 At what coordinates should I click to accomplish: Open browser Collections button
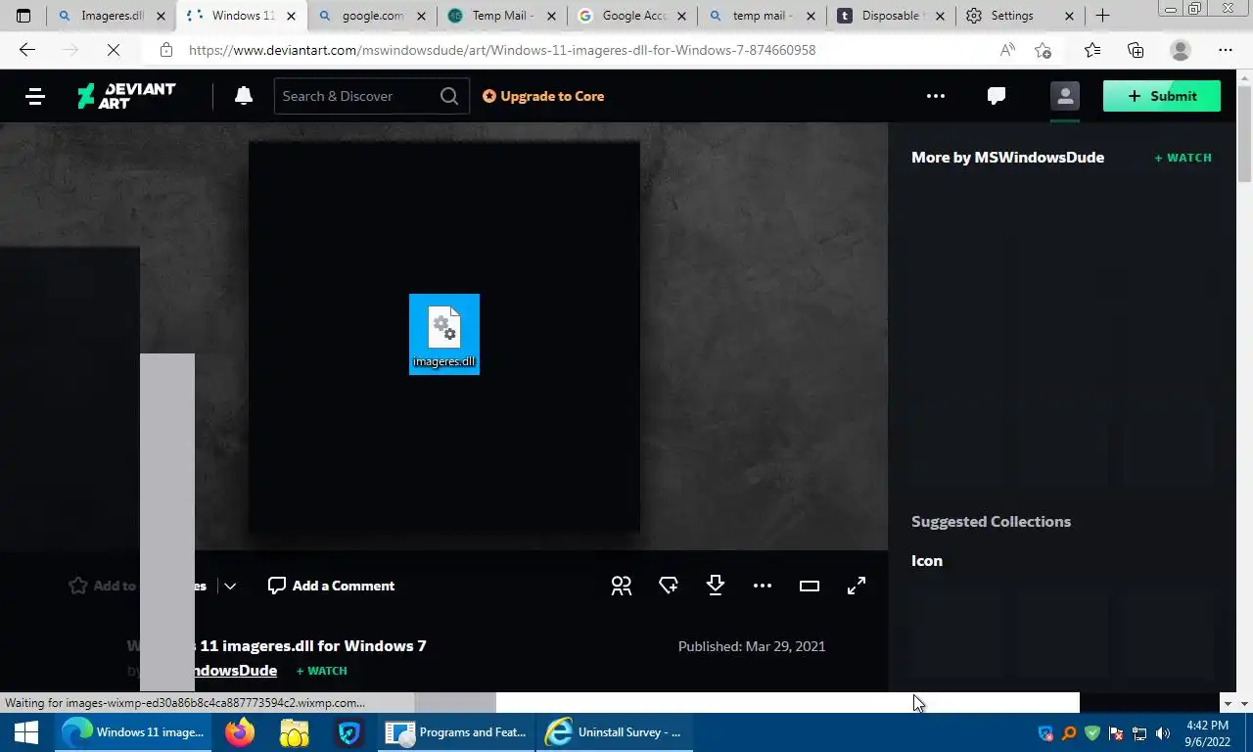[x=1136, y=50]
